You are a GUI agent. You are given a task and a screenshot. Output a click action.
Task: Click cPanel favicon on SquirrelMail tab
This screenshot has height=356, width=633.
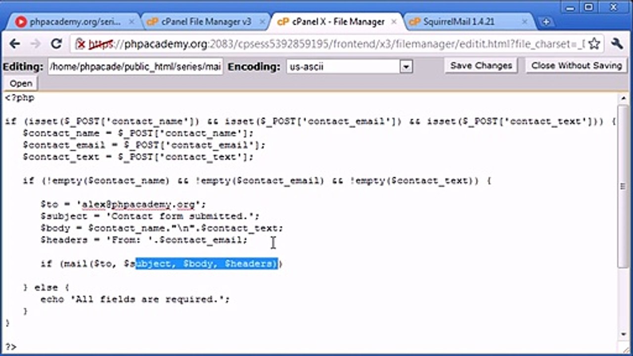point(415,22)
